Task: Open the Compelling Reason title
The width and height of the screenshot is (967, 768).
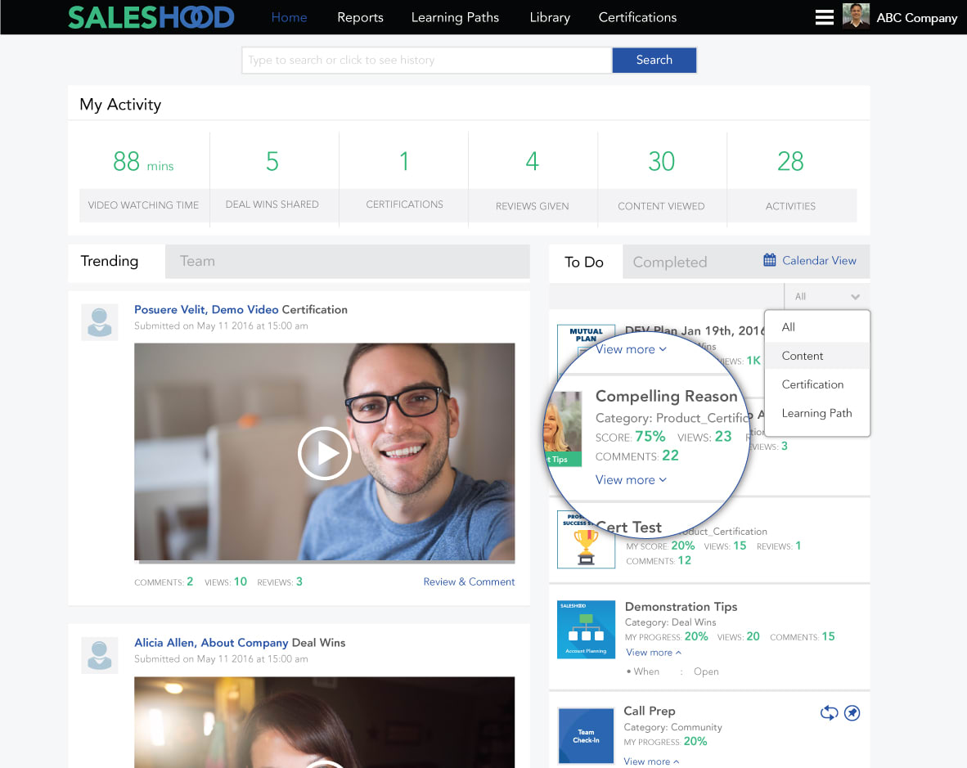Action: (x=666, y=396)
